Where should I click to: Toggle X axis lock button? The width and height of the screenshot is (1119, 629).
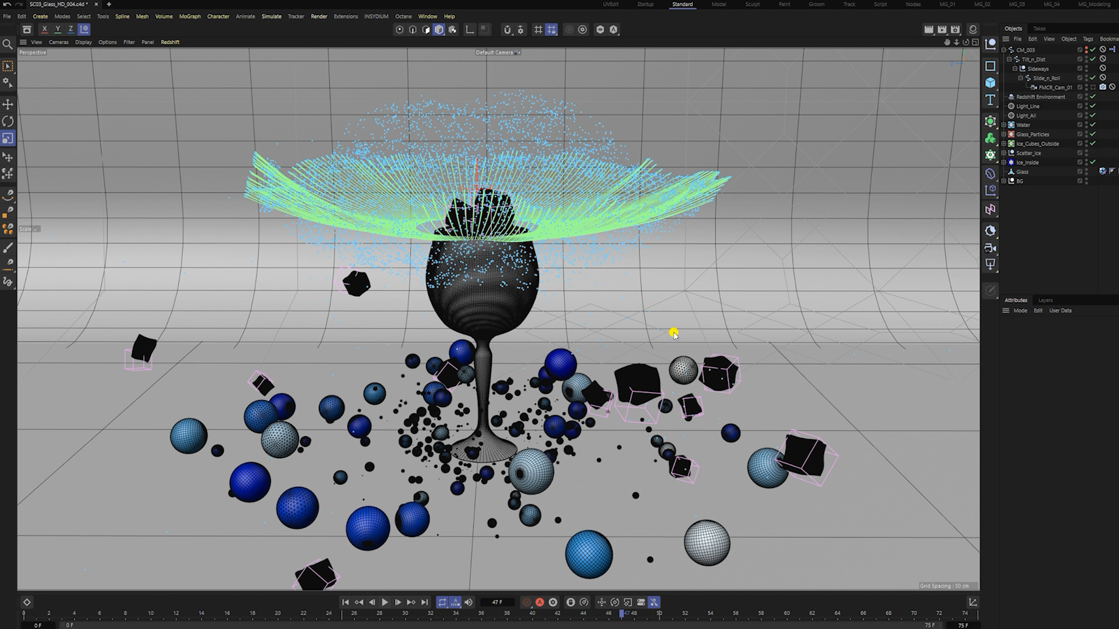44,29
